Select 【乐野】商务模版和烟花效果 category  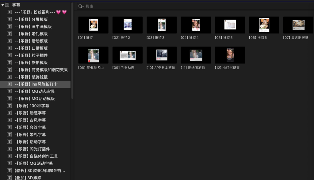tap(35, 70)
